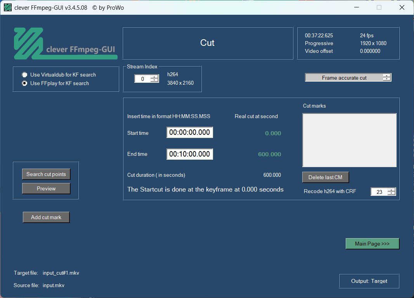Click the Progressive scan type label
This screenshot has width=414, height=298.
pos(319,43)
